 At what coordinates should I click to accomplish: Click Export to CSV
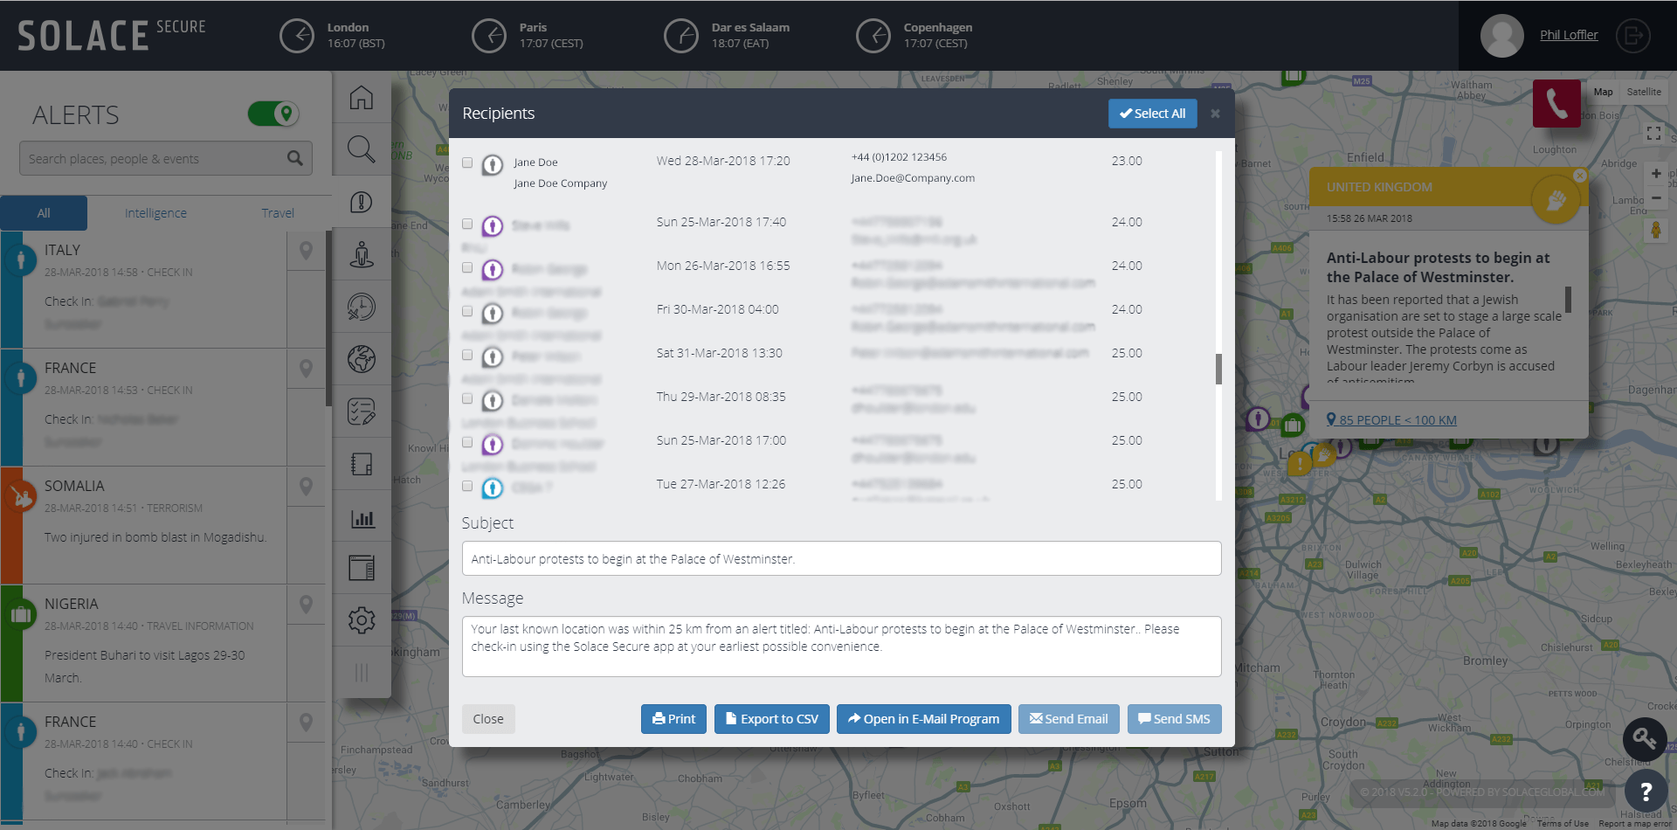click(772, 719)
